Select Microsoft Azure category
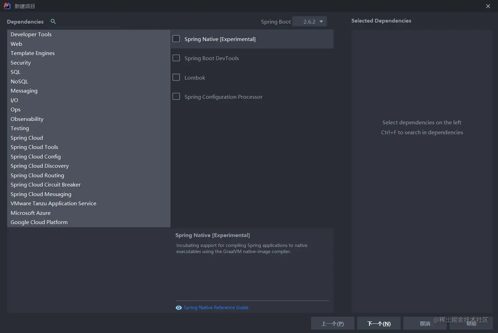498x333 pixels. (x=89, y=213)
